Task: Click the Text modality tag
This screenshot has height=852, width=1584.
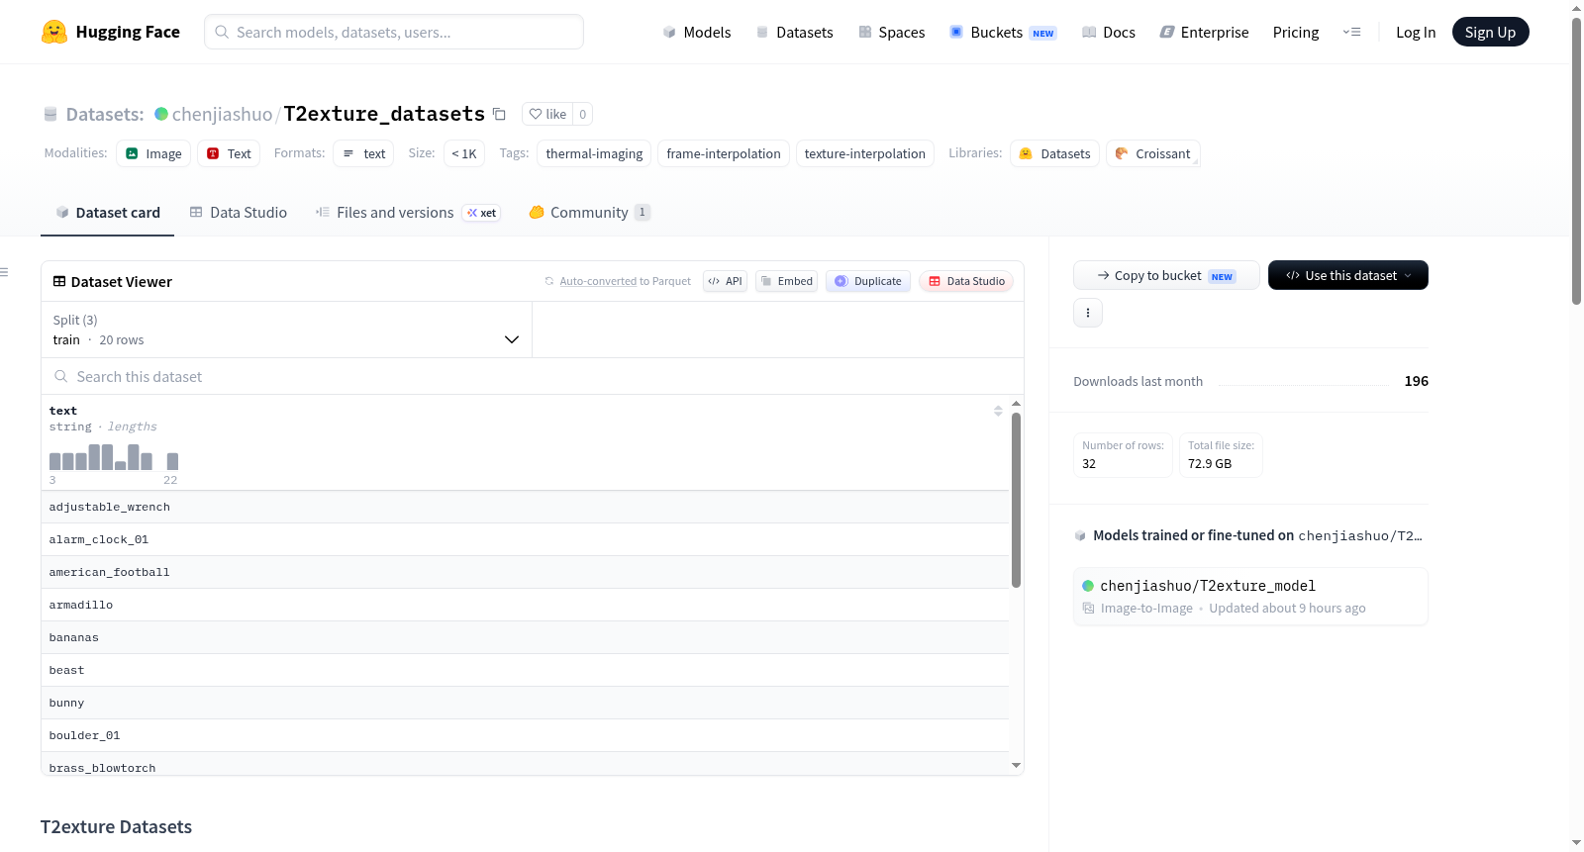Action: click(229, 153)
